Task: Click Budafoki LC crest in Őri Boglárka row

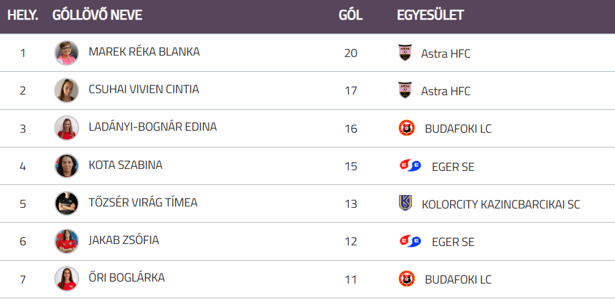Action: (x=406, y=279)
